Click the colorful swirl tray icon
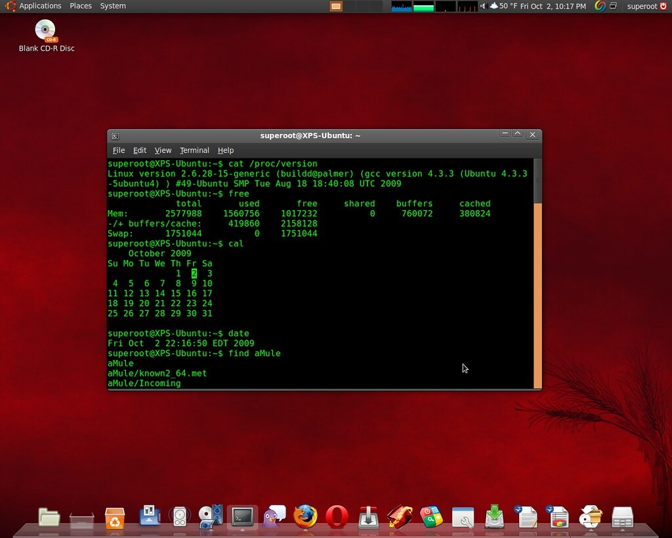This screenshot has width=672, height=538. click(x=600, y=6)
